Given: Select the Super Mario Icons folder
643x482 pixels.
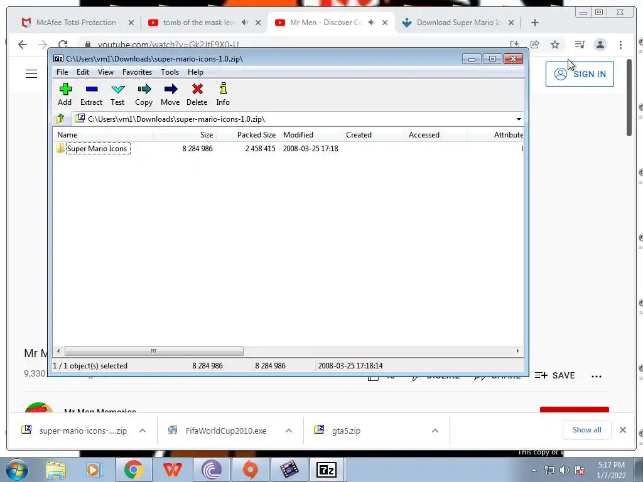Looking at the screenshot, I should click(x=97, y=148).
